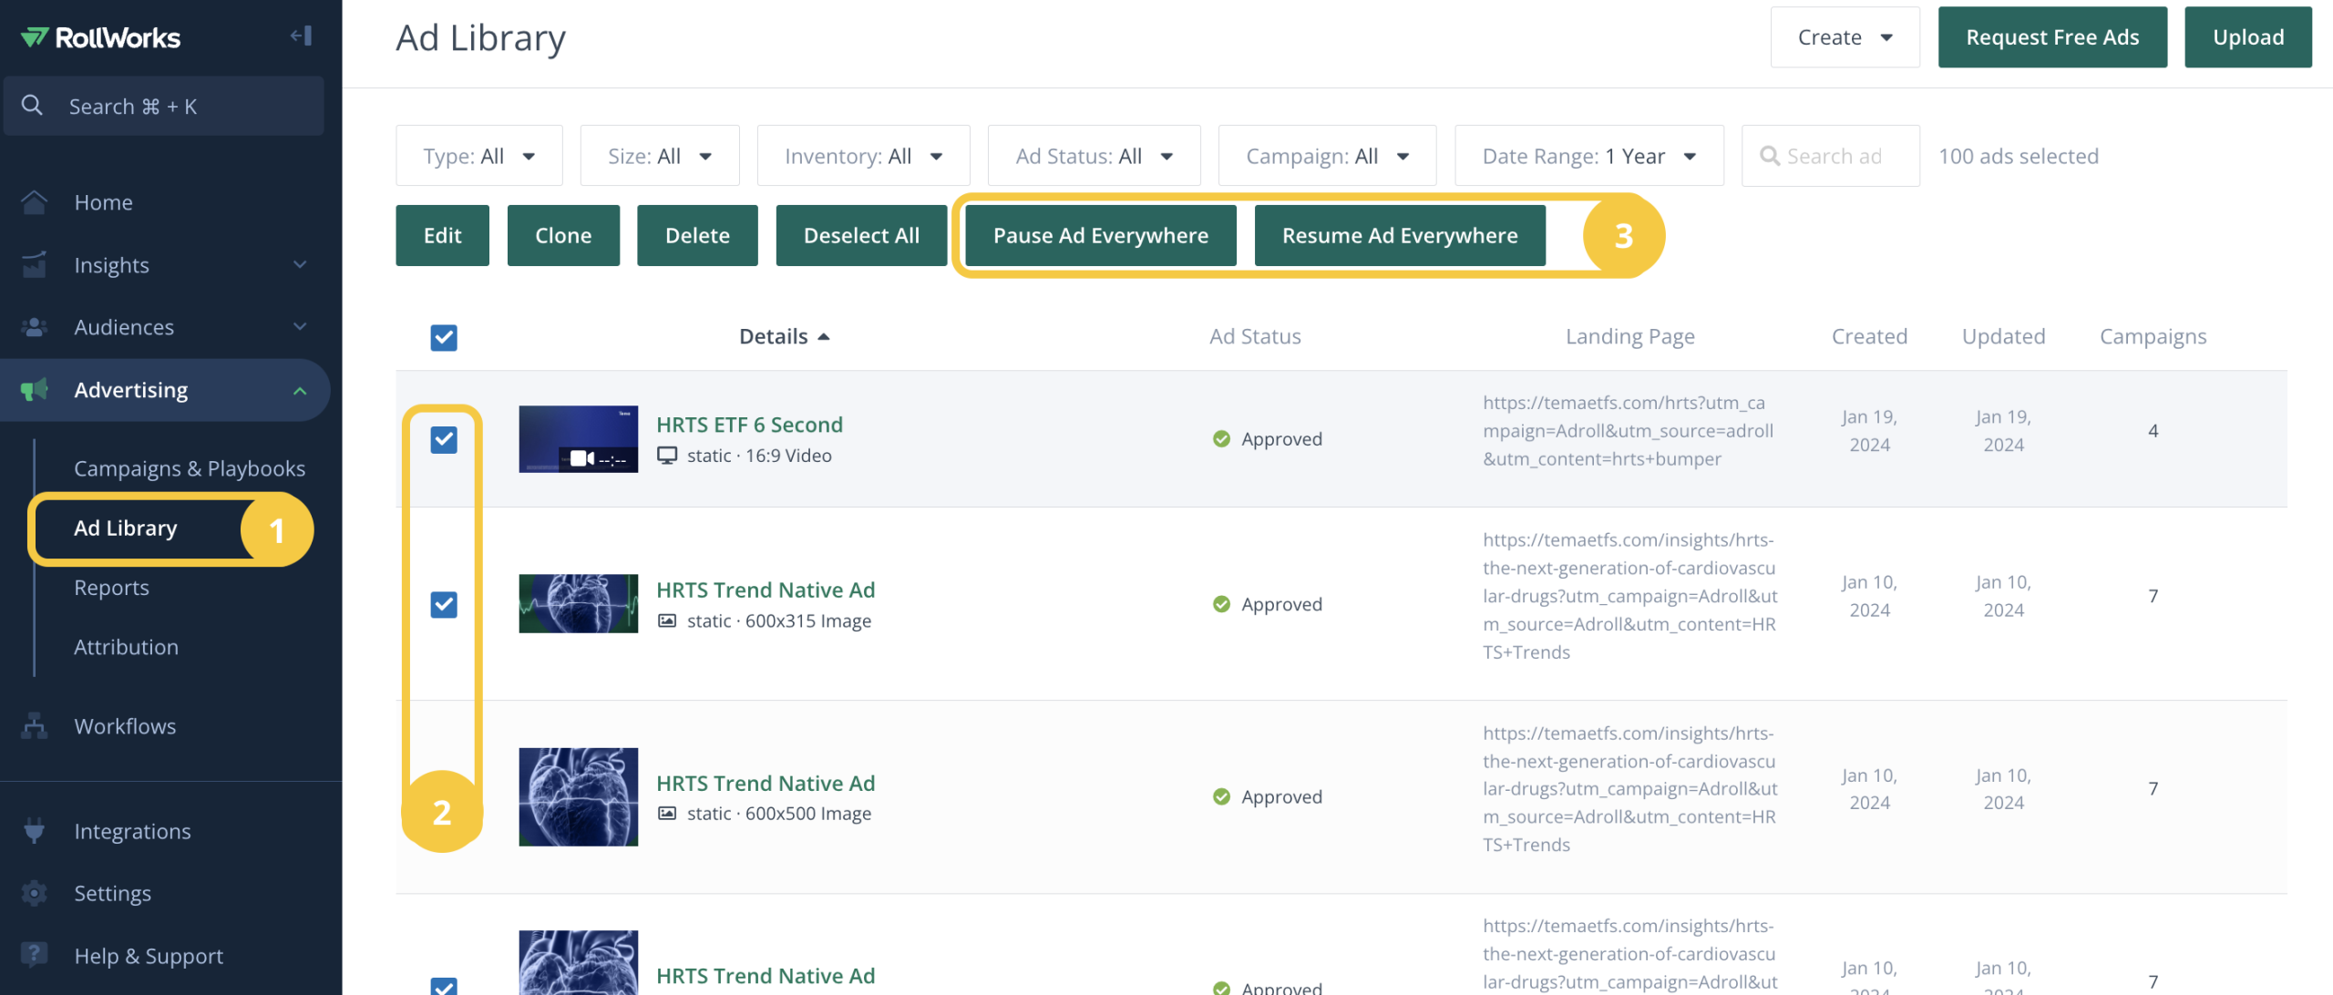
Task: Click the Pause Ad Everywhere button
Action: pyautogui.click(x=1100, y=235)
